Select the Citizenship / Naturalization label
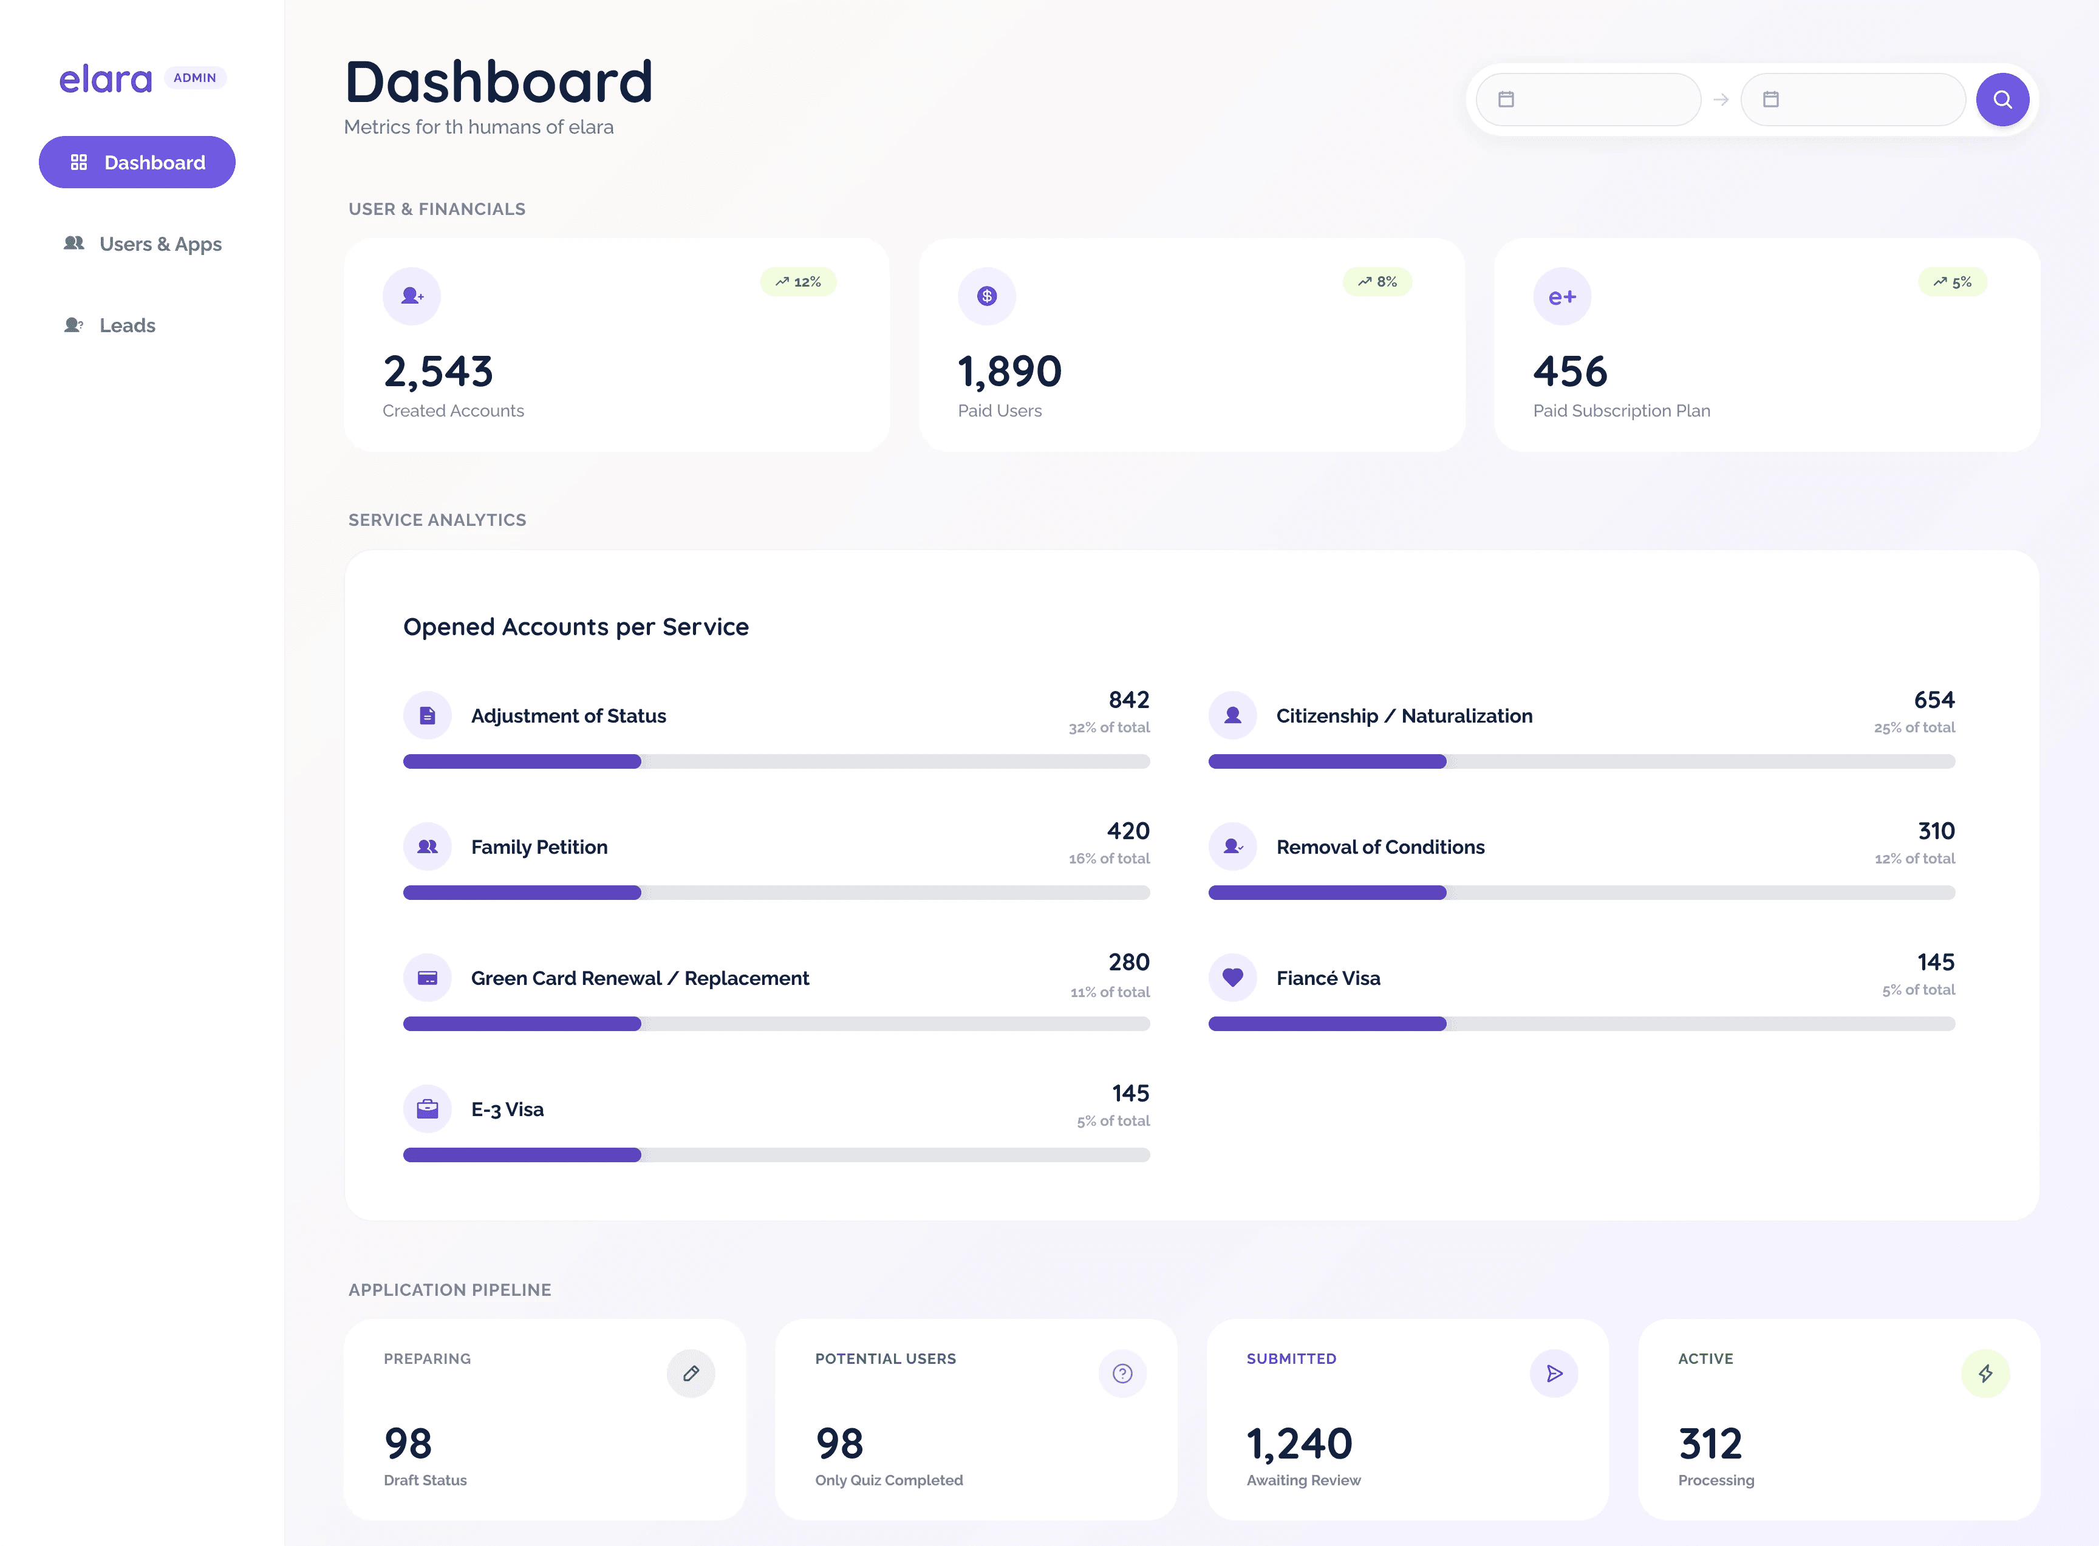This screenshot has height=1546, width=2099. pos(1404,716)
